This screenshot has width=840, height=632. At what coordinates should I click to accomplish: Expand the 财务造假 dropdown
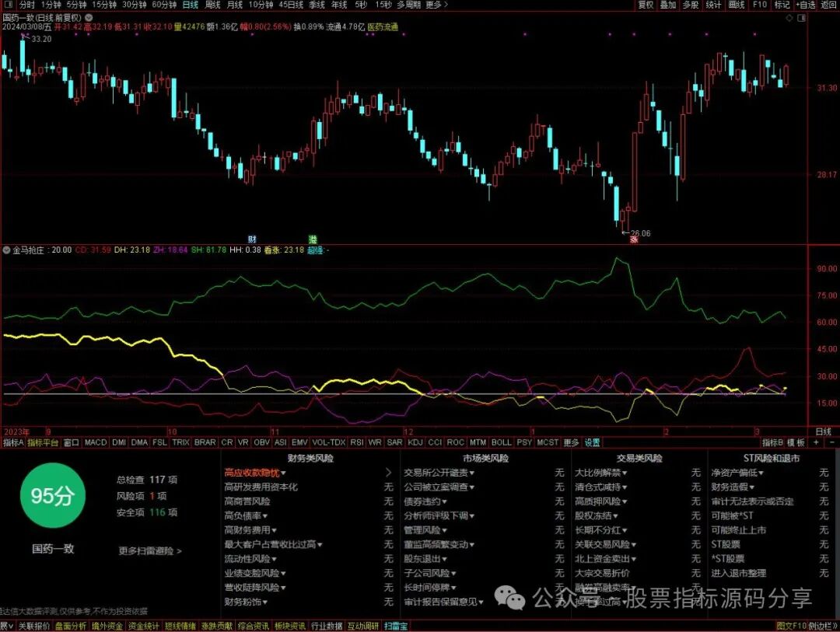pyautogui.click(x=752, y=487)
